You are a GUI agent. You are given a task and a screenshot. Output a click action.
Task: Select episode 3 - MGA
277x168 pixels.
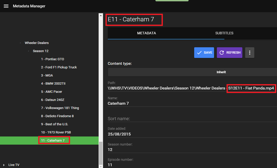pos(47,75)
